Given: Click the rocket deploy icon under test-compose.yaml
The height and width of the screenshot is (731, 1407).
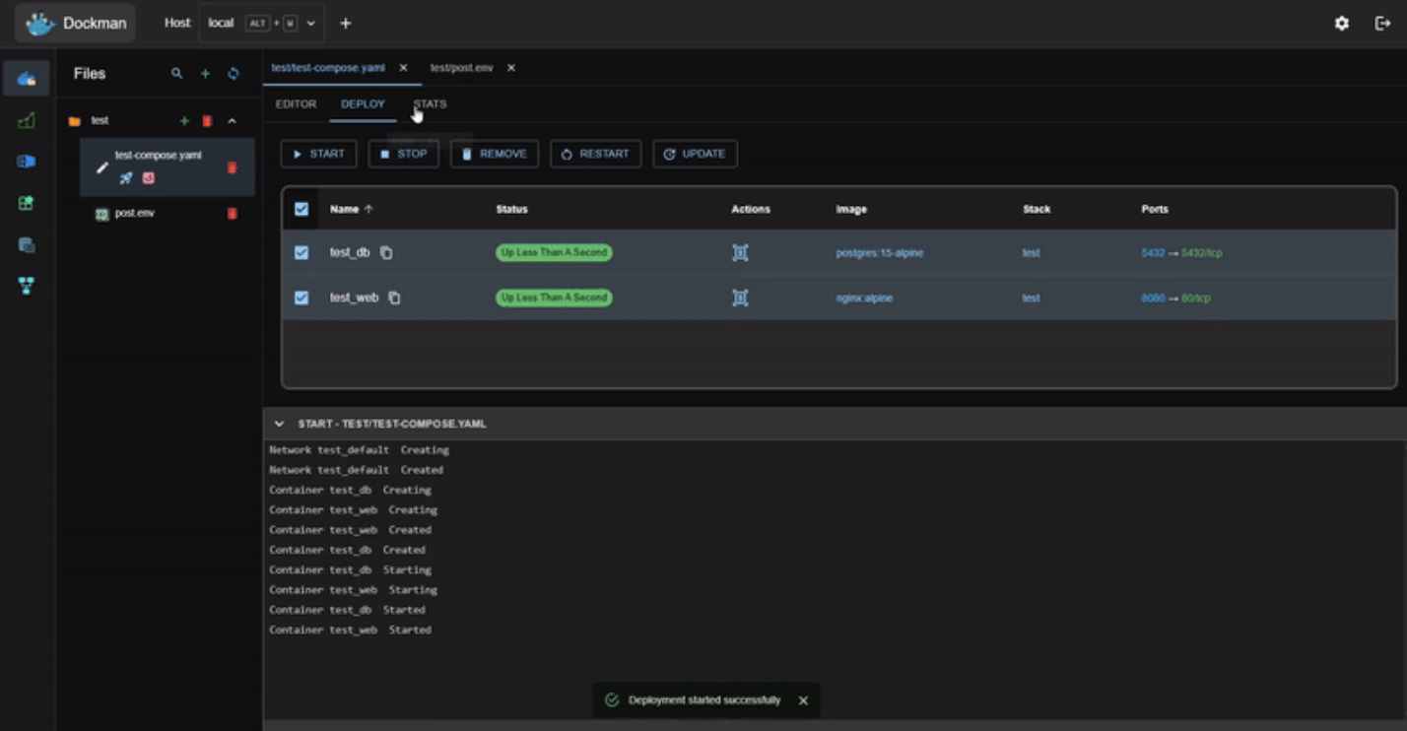Looking at the screenshot, I should (x=125, y=178).
